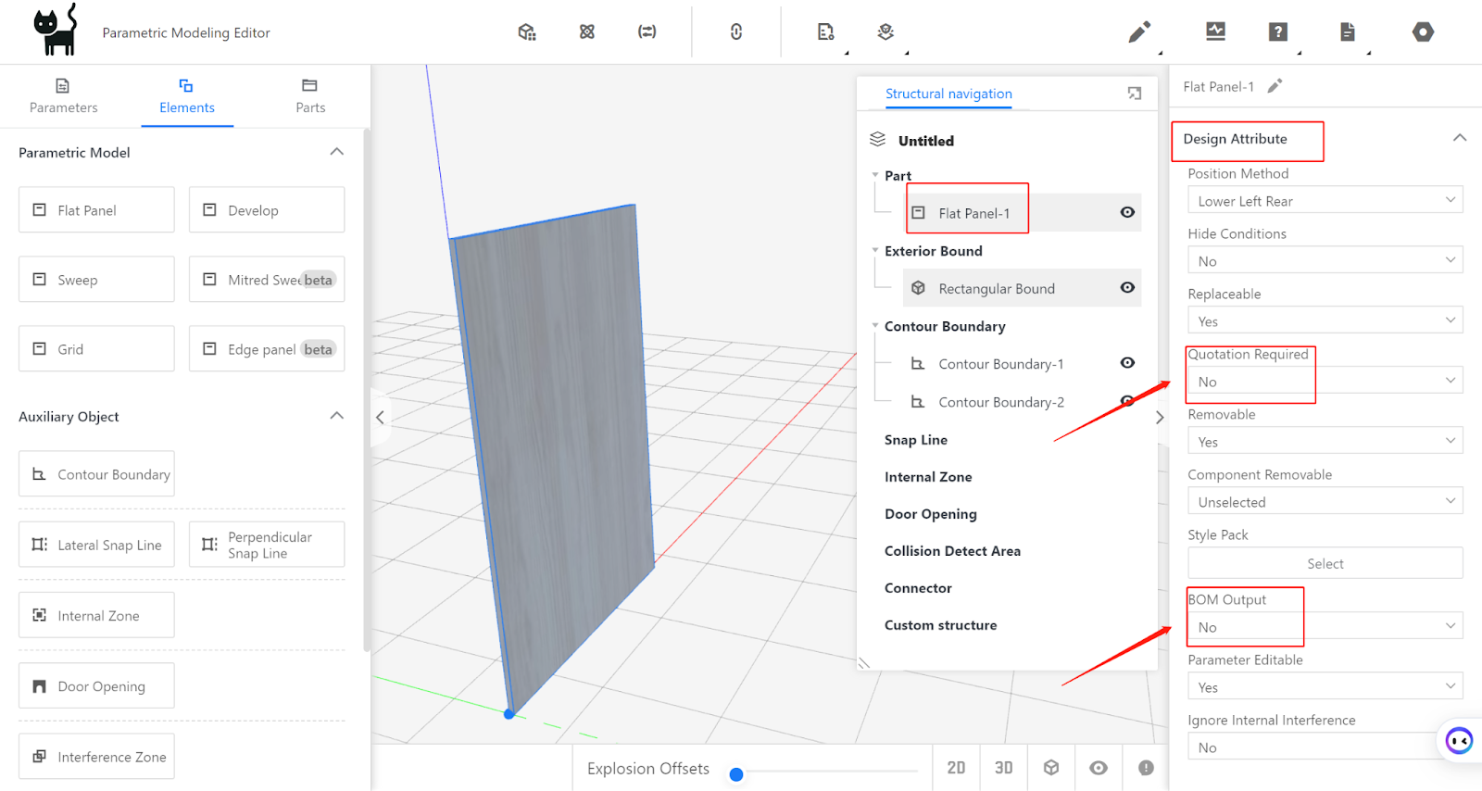Select Contour Boundary-2 in the structure tree
The image size is (1482, 791).
1000,402
